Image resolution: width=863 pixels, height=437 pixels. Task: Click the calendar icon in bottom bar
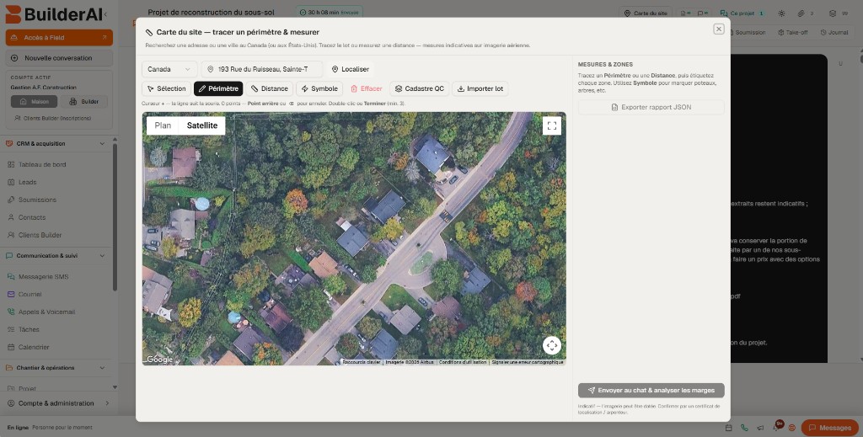pos(728,428)
